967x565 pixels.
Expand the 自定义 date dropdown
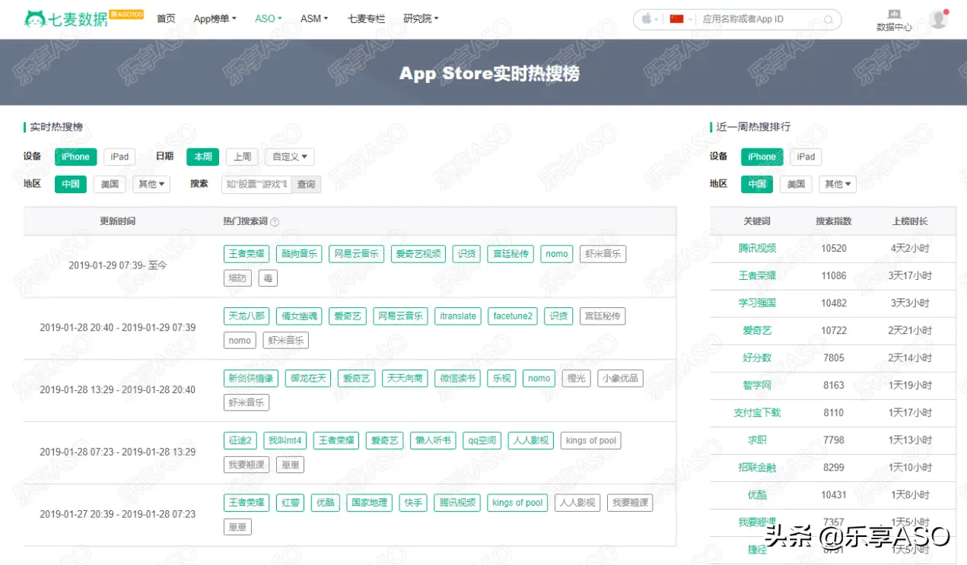[x=289, y=157]
